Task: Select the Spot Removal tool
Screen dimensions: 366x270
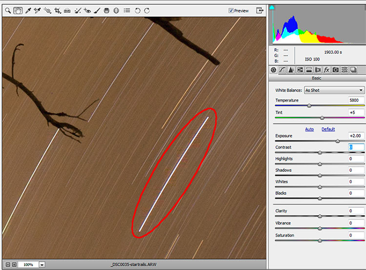Action: 78,11
